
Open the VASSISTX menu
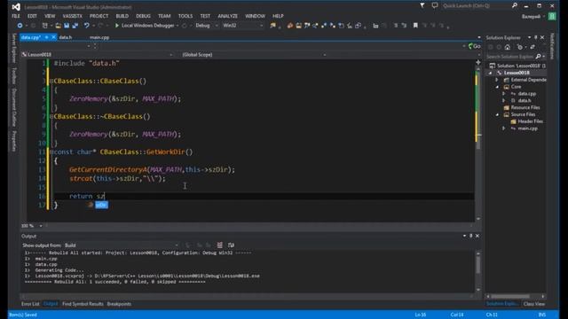tap(72, 16)
